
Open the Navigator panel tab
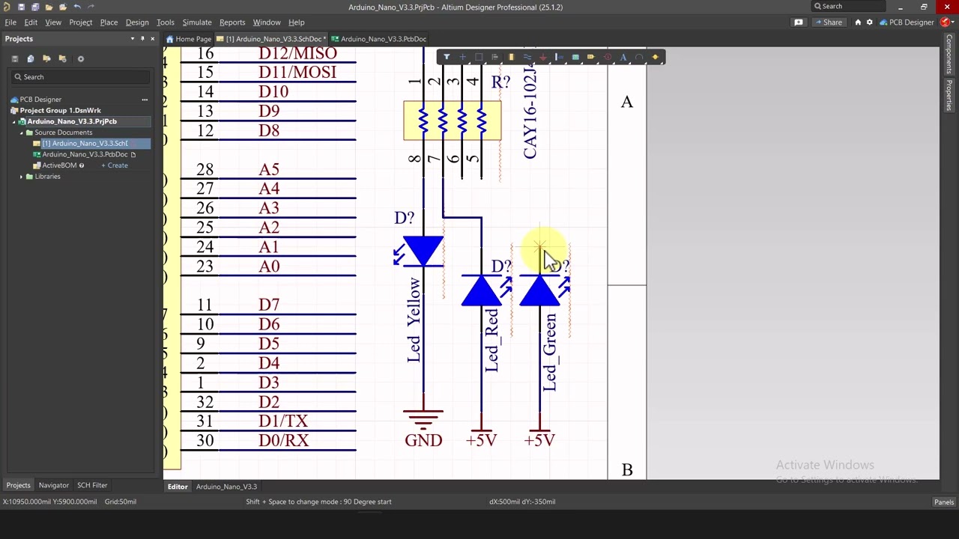(x=54, y=485)
